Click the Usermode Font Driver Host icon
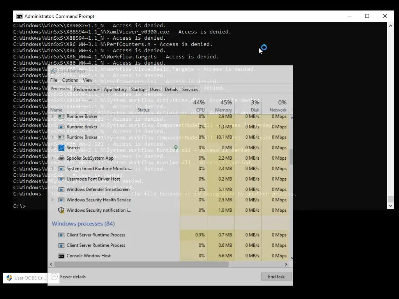Screen dimensions: 399x299 (61, 179)
